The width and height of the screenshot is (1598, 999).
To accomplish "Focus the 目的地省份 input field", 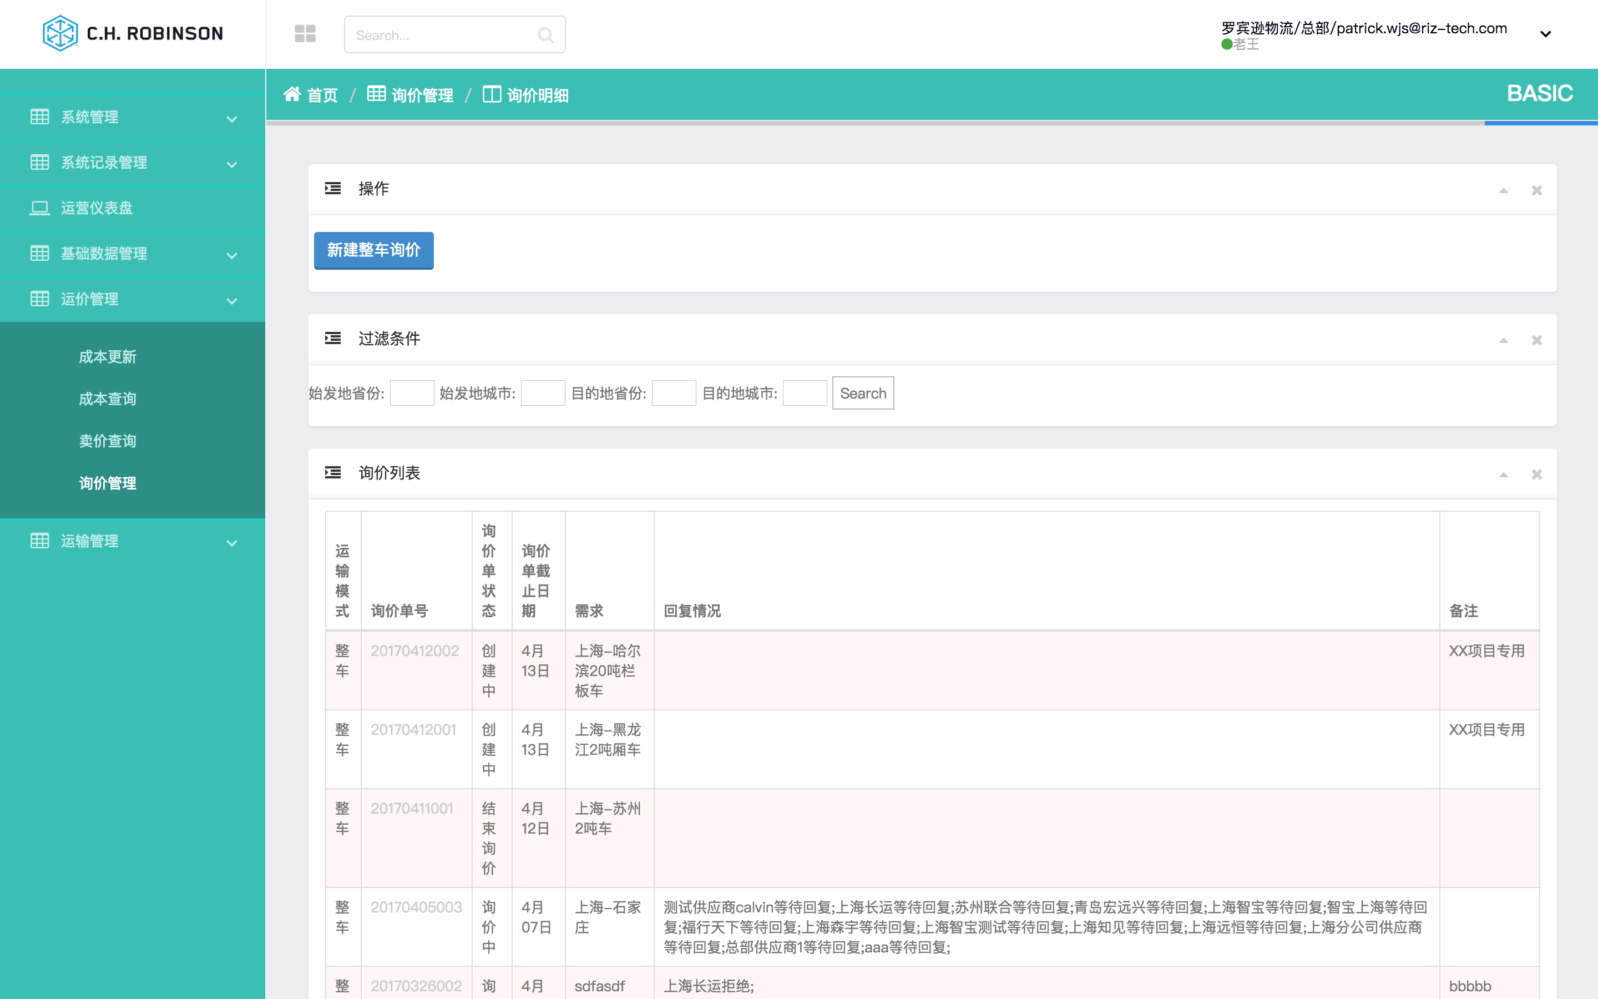I will pyautogui.click(x=674, y=392).
